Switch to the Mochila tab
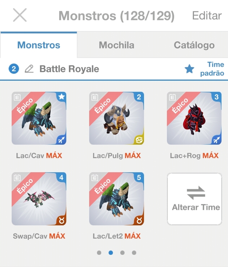This screenshot has width=228, height=267. (117, 45)
